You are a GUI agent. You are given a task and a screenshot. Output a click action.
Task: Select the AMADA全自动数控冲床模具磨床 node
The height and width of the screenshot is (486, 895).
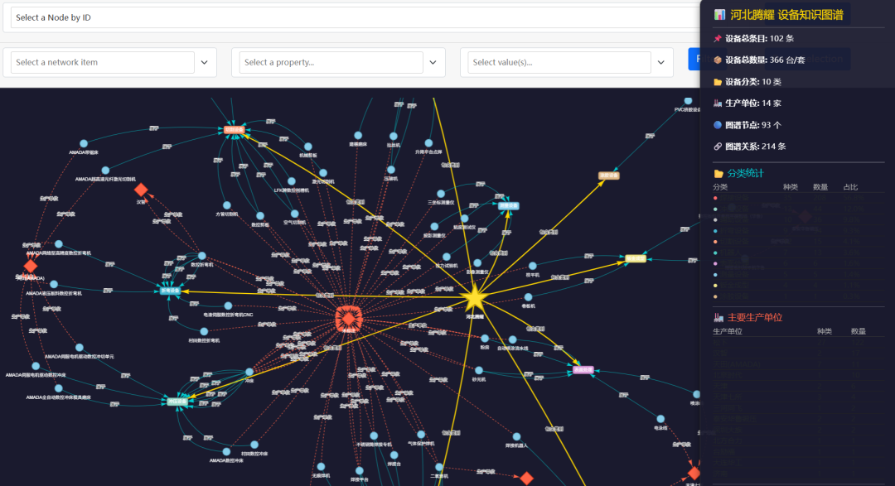pos(58,388)
